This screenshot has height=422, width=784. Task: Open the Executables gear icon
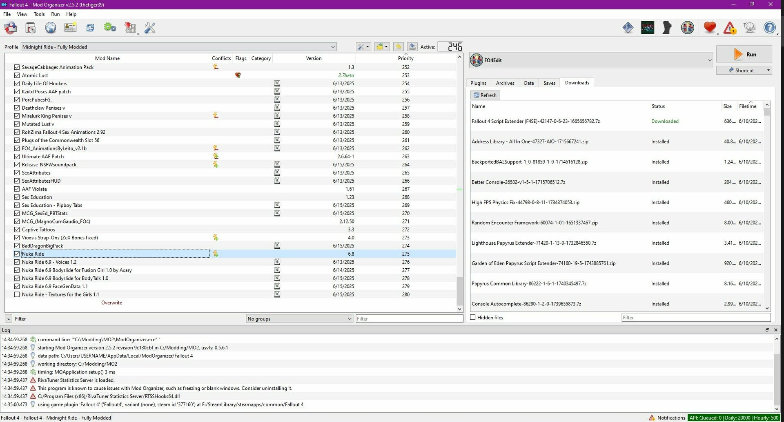pyautogui.click(x=109, y=28)
